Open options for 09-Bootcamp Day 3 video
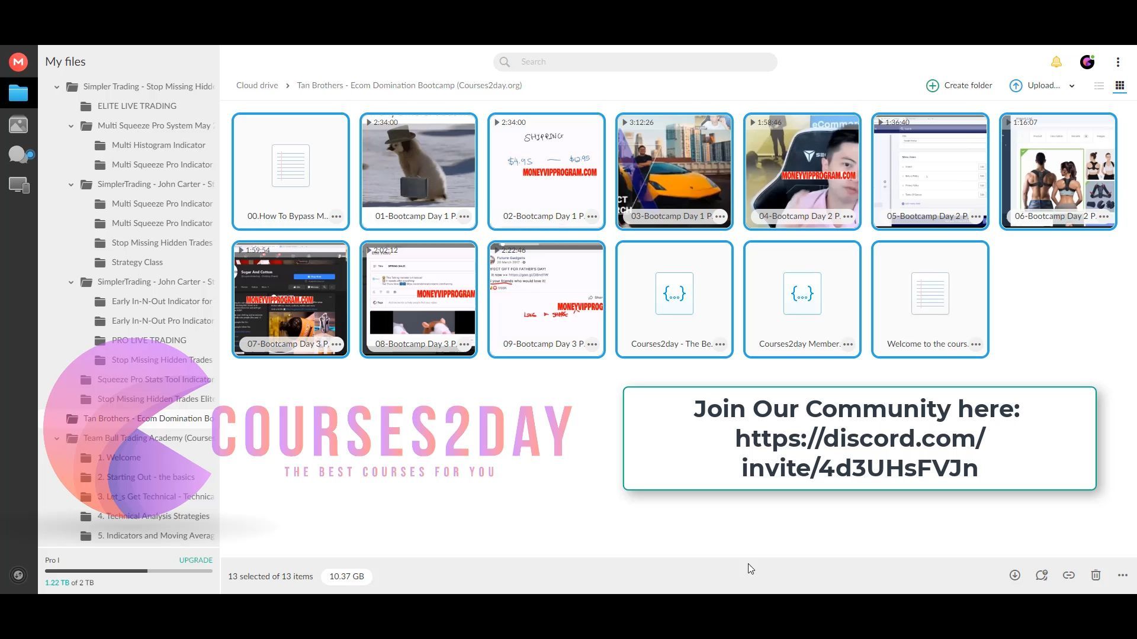Viewport: 1137px width, 639px height. pyautogui.click(x=592, y=344)
